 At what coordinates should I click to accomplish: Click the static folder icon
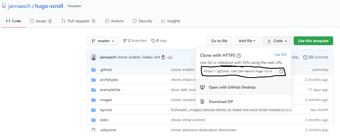point(94,120)
